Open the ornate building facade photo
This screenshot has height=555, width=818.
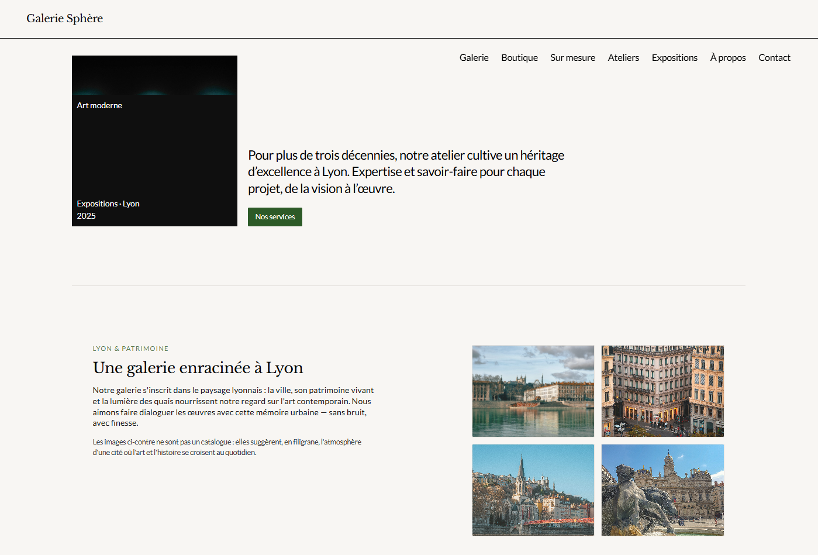click(x=662, y=391)
